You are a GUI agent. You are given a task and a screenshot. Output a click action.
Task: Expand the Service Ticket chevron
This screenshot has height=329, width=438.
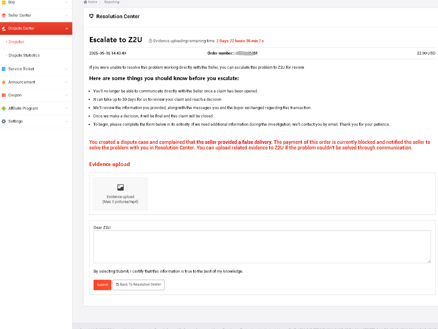[67, 69]
